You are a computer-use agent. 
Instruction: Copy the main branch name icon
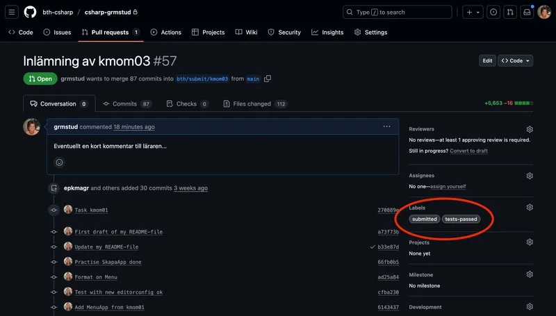pyautogui.click(x=268, y=78)
